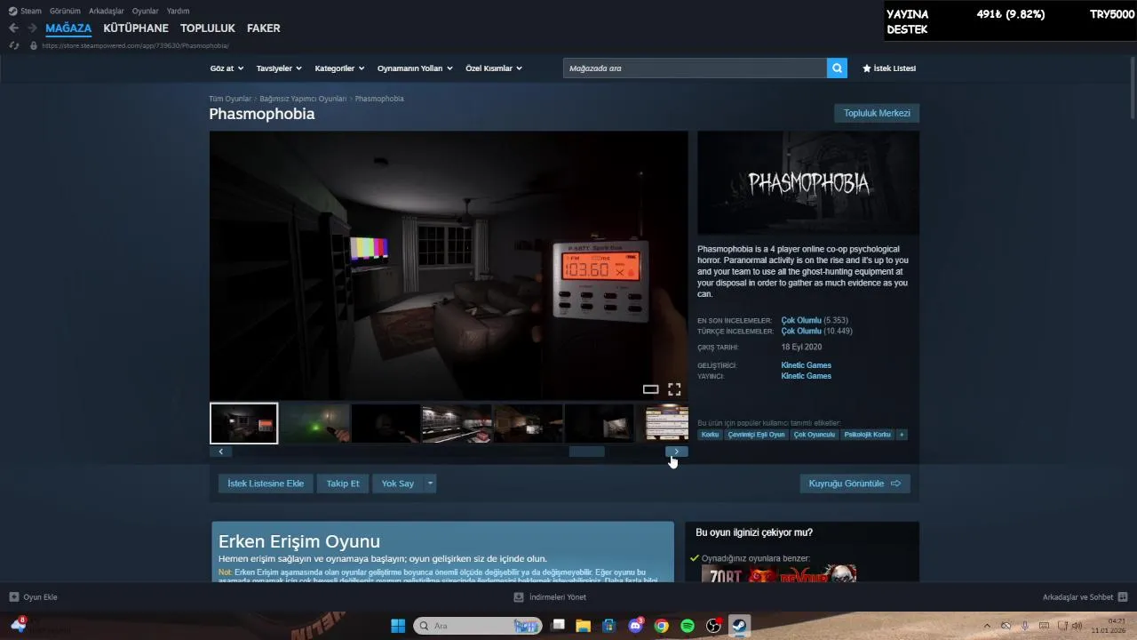Click the Bağımsız Yapımcı Oyunları breadcrumb

click(x=303, y=99)
